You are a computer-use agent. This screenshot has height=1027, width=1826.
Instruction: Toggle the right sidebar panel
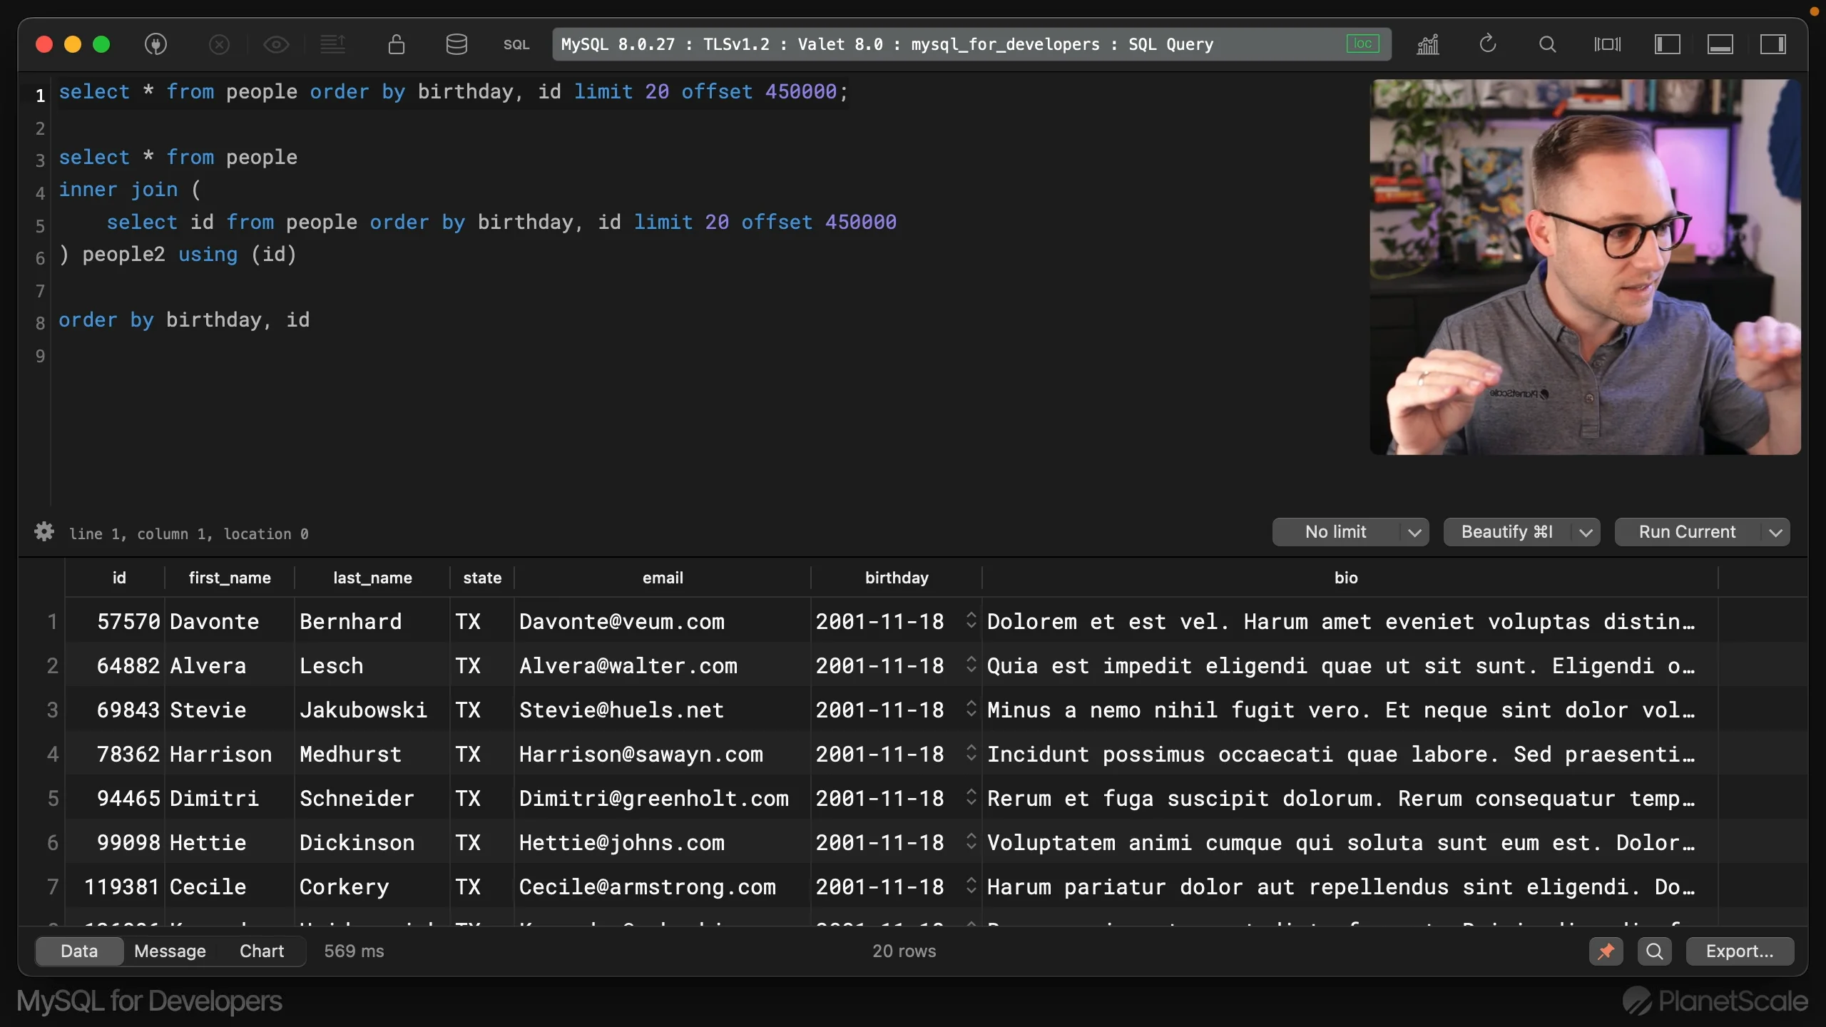[x=1773, y=44]
